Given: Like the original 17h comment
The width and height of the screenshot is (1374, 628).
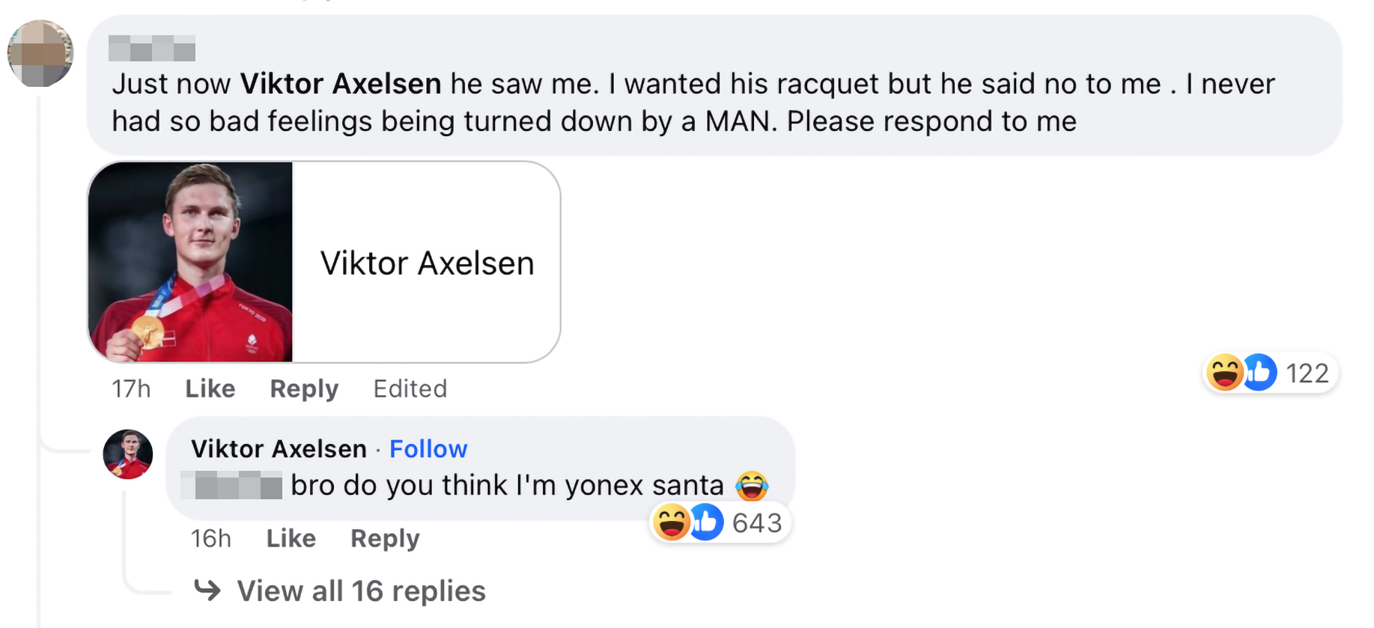Looking at the screenshot, I should [x=210, y=388].
